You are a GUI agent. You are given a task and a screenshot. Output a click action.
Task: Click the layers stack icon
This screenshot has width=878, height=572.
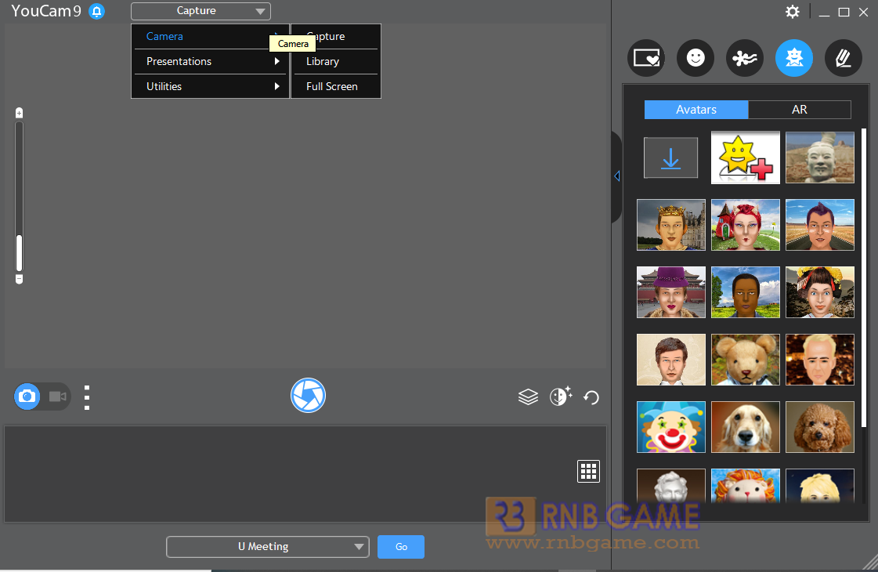click(528, 396)
